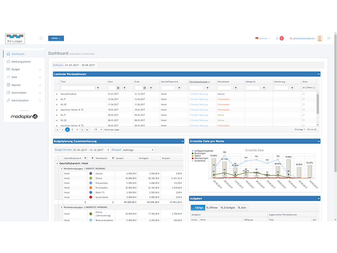The width and height of the screenshot is (337, 253).
Task: Click the filter icon for Titel column
Action: pos(98,88)
